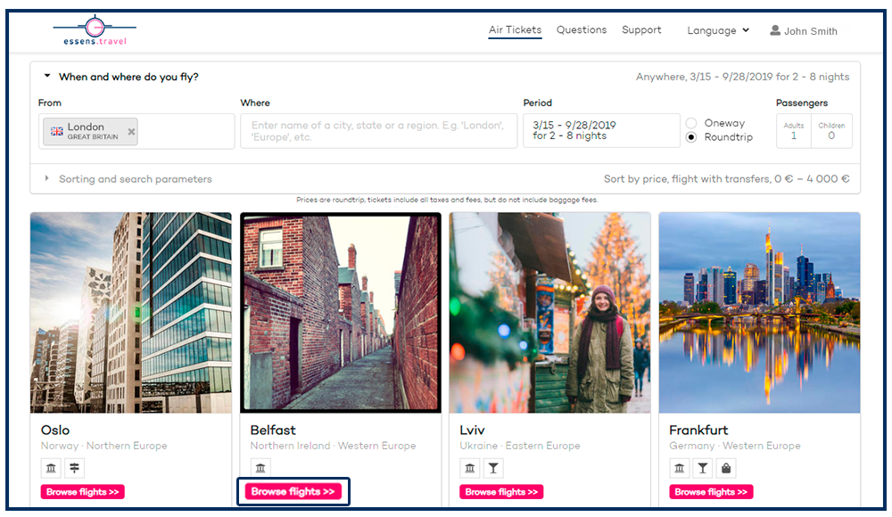Browse flights to Lviv
892x517 pixels.
tap(501, 492)
